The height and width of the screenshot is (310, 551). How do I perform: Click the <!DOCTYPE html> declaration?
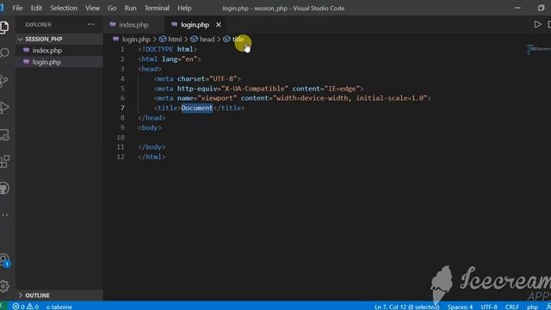point(168,49)
